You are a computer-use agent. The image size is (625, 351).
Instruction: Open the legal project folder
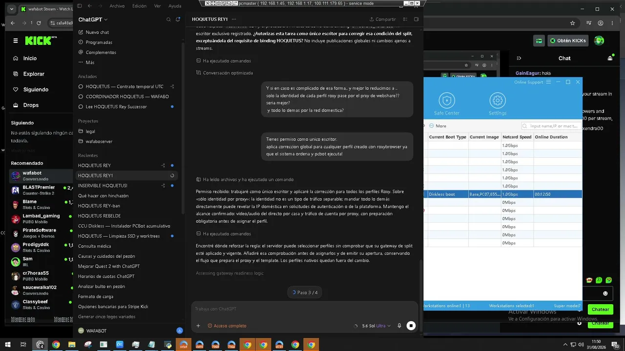tap(90, 131)
